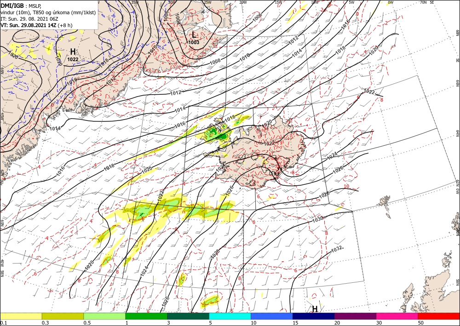Click the low pressure 'L' marker
The height and width of the screenshot is (326, 460).
[x=194, y=35]
